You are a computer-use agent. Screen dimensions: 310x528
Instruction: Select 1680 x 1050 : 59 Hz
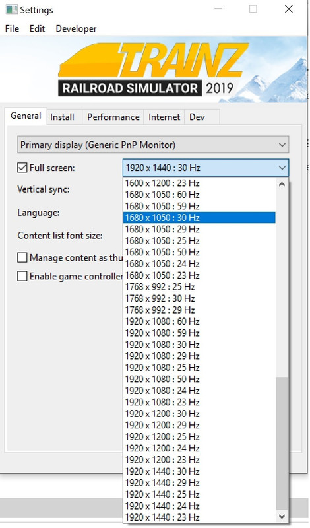(x=200, y=206)
